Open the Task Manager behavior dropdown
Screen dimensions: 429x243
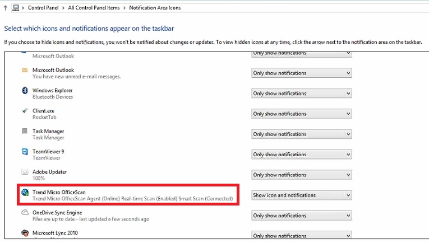point(302,134)
